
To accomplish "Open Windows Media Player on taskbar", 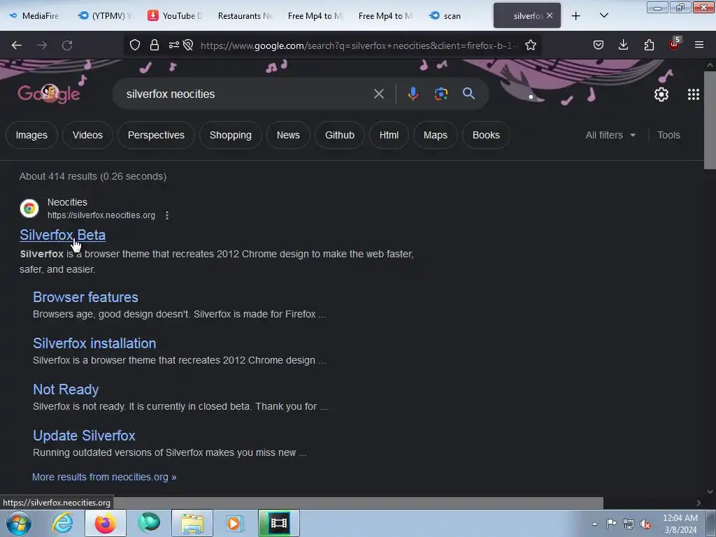I will click(x=235, y=523).
